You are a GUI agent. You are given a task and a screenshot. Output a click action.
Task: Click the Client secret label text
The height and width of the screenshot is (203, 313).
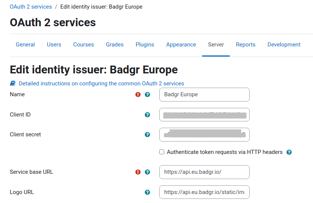tap(25, 134)
